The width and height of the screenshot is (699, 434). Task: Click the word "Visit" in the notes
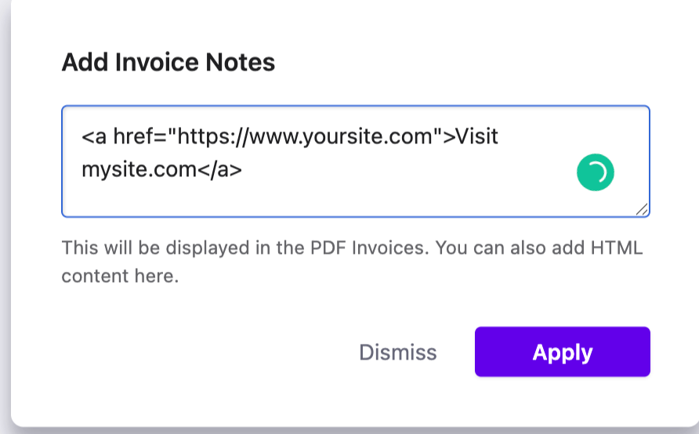click(476, 136)
